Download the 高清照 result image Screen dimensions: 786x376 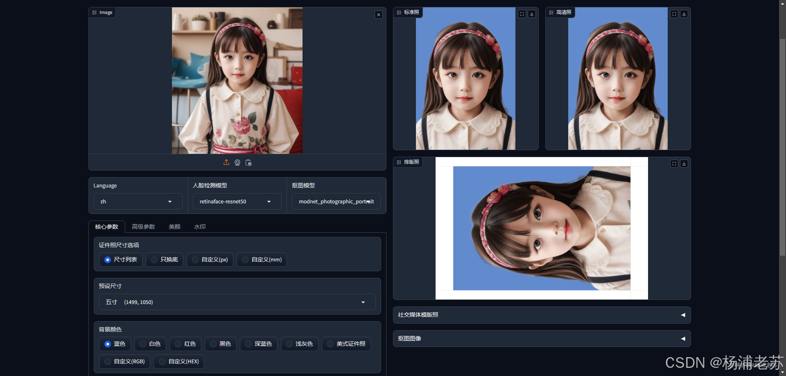click(684, 14)
